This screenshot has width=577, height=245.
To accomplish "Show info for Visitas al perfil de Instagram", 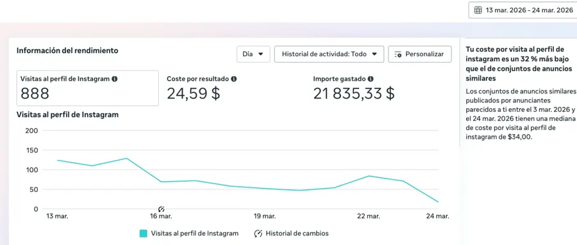I will tap(115, 79).
